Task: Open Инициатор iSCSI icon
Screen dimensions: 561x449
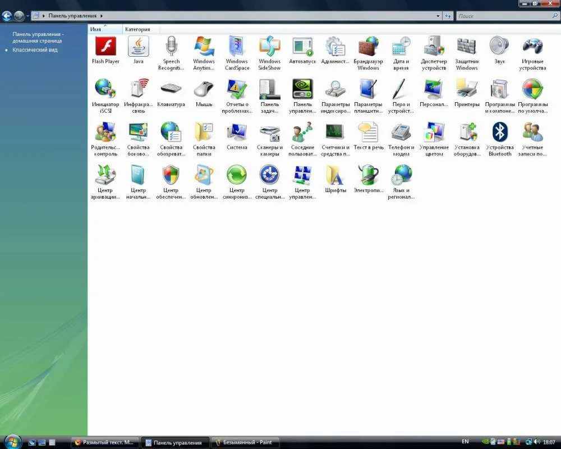Action: (105, 96)
